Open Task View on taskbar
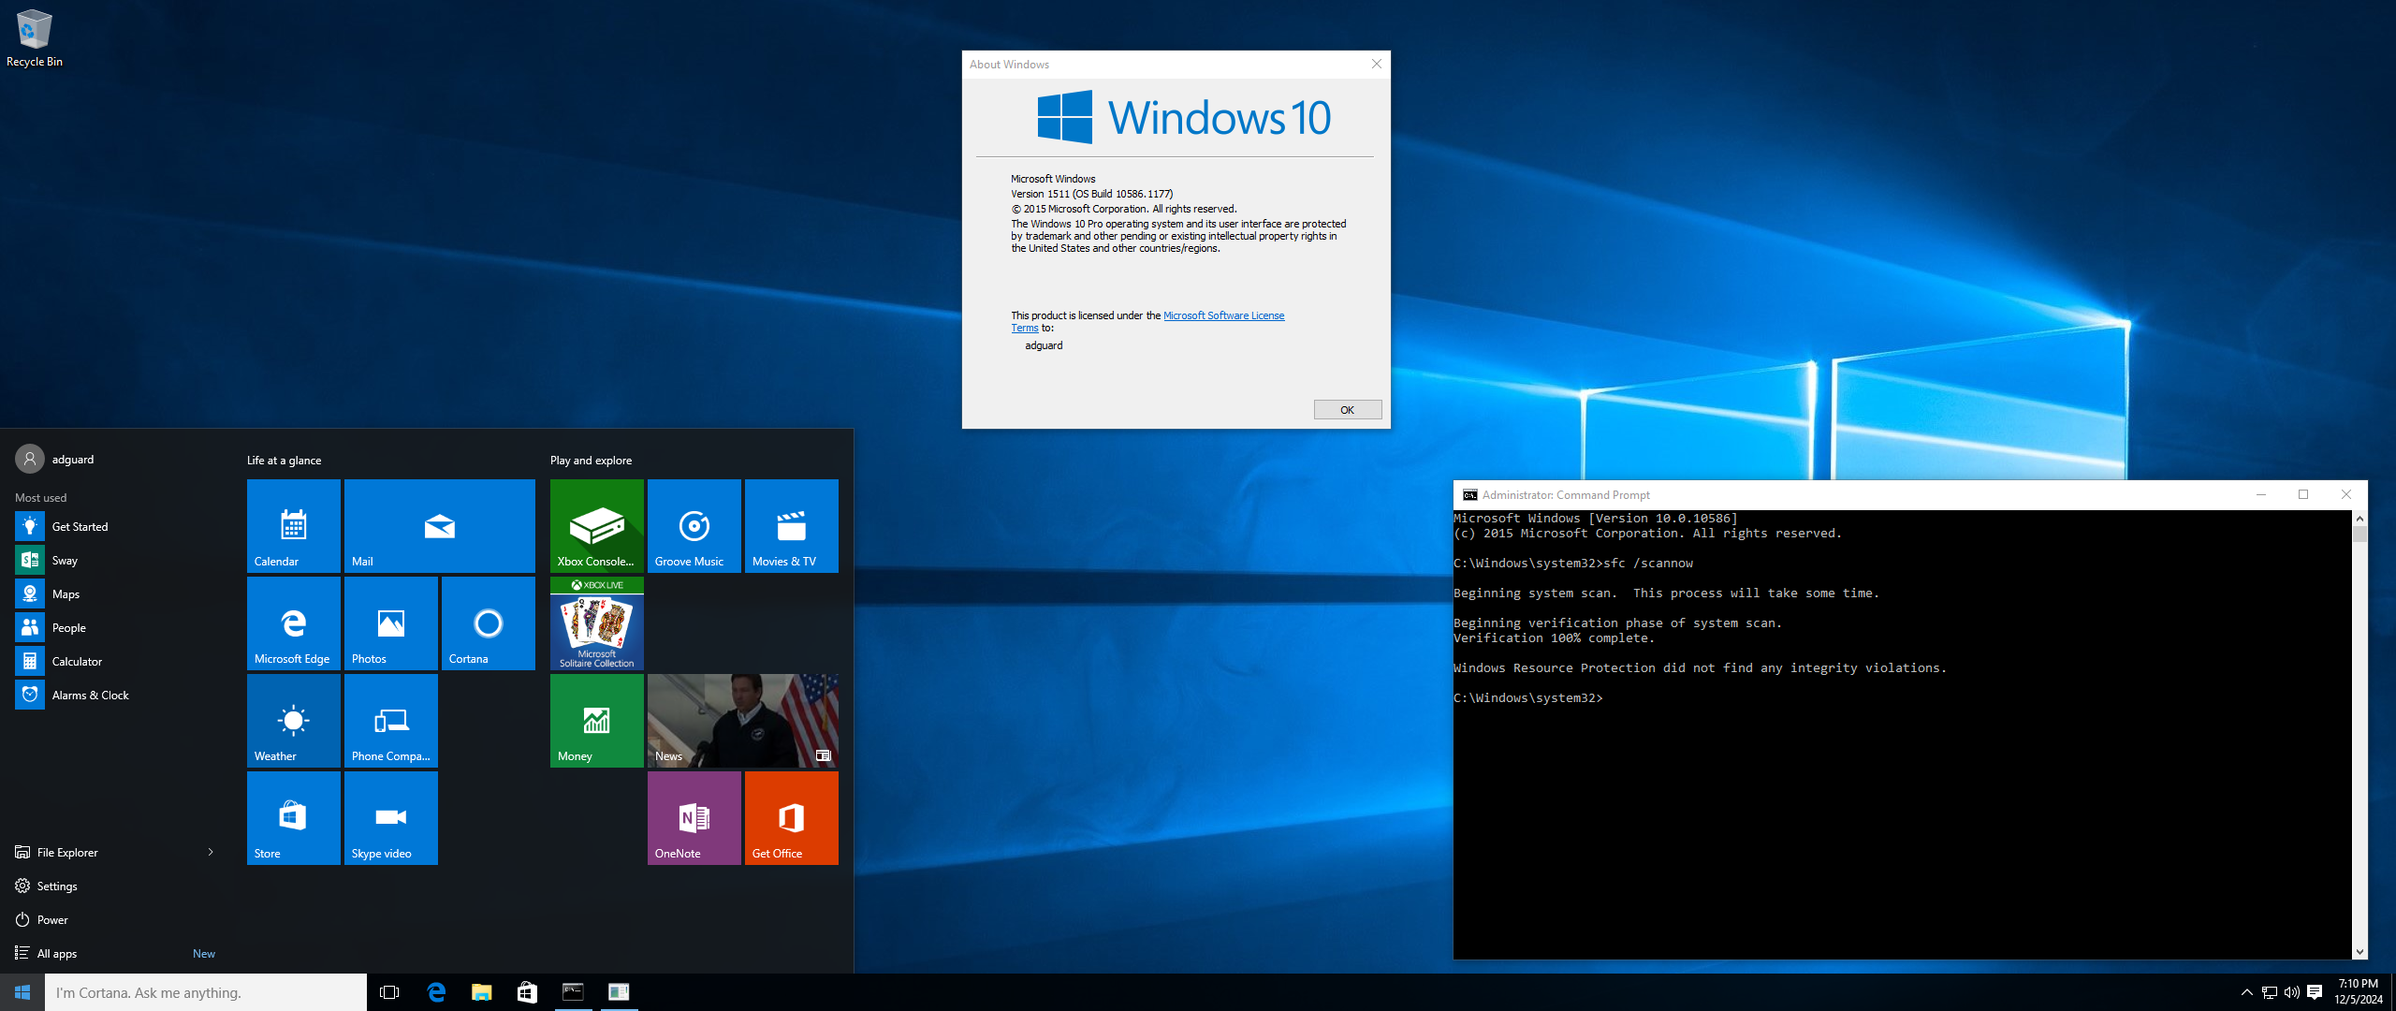Screen dimensions: 2396x1011 click(x=389, y=992)
